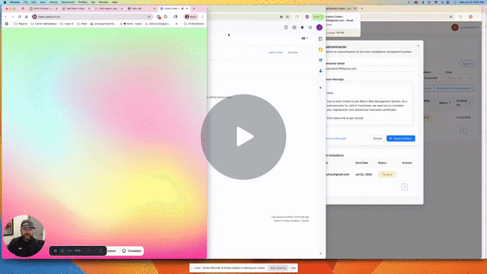The height and width of the screenshot is (274, 487).
Task: Click the Stop sharing button
Action: tap(278, 268)
